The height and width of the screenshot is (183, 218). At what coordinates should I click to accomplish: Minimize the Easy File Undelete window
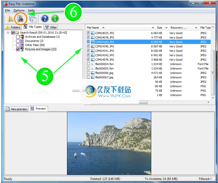pyautogui.click(x=193, y=3)
